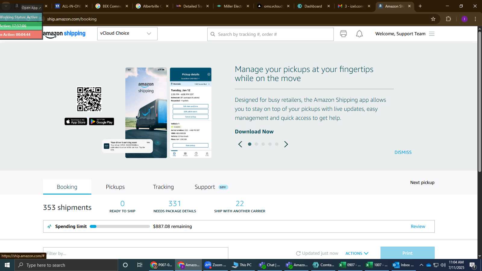Click the volume icon in system tray

click(443, 265)
